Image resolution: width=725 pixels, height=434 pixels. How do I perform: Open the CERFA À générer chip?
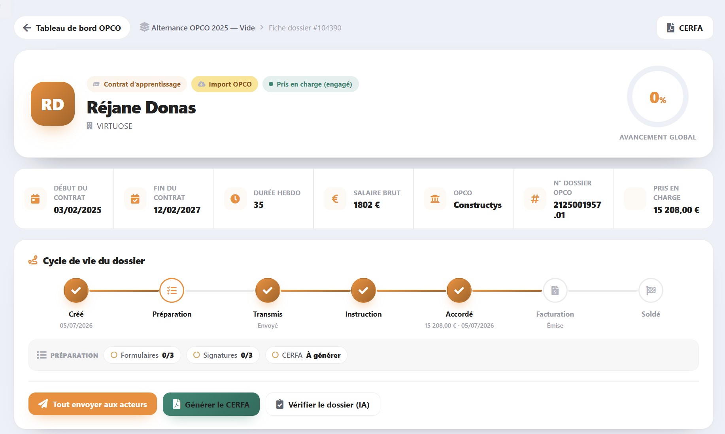tap(306, 355)
